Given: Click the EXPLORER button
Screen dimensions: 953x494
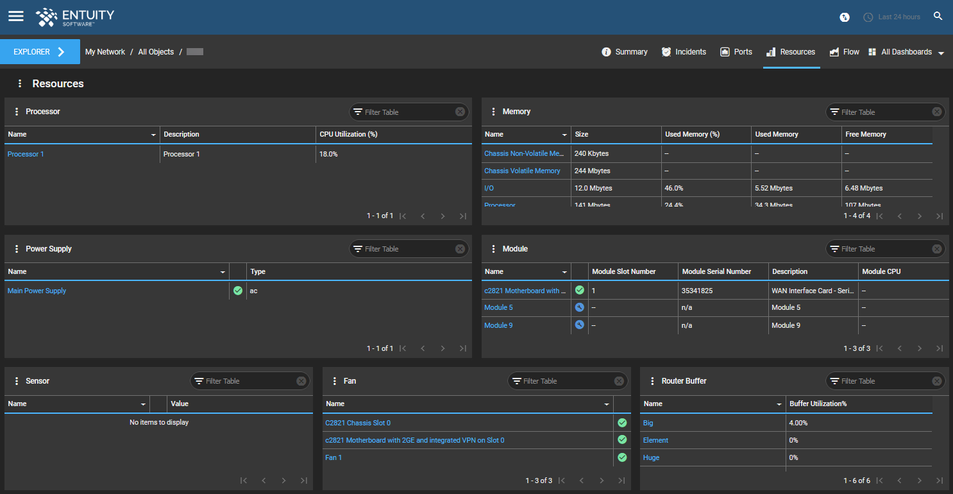Looking at the screenshot, I should tap(40, 52).
